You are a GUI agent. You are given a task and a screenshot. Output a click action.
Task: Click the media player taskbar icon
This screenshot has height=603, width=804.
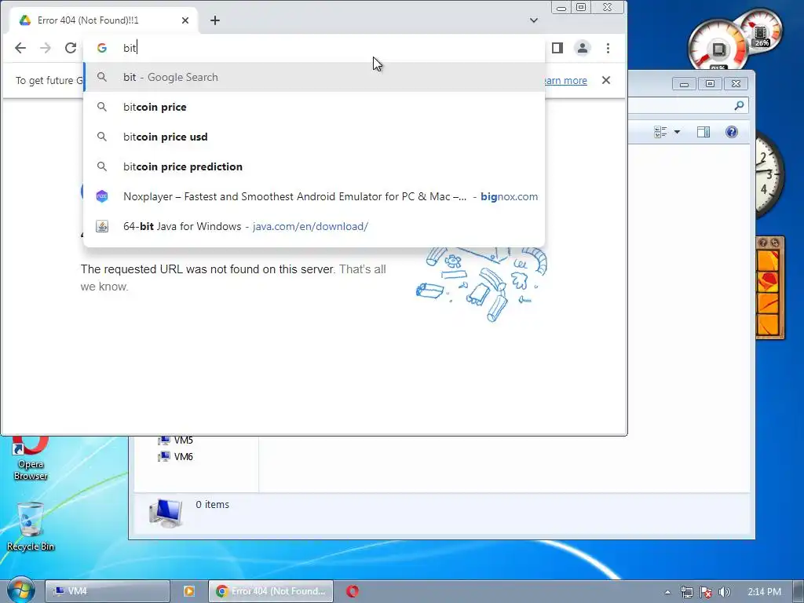[188, 591]
